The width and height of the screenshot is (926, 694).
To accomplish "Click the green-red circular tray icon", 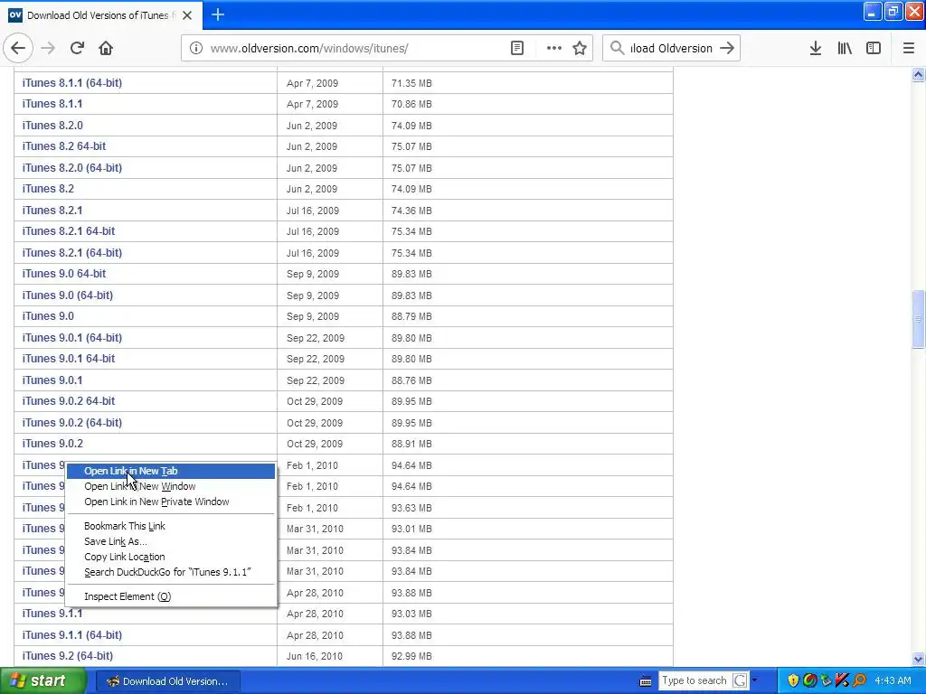I will tap(809, 681).
